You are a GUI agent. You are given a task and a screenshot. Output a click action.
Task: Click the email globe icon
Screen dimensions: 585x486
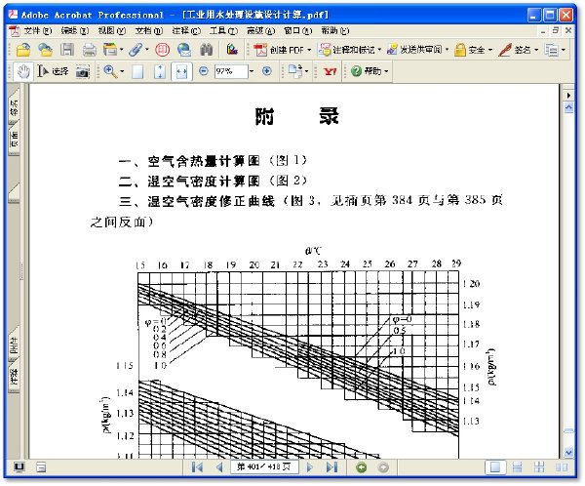click(184, 50)
